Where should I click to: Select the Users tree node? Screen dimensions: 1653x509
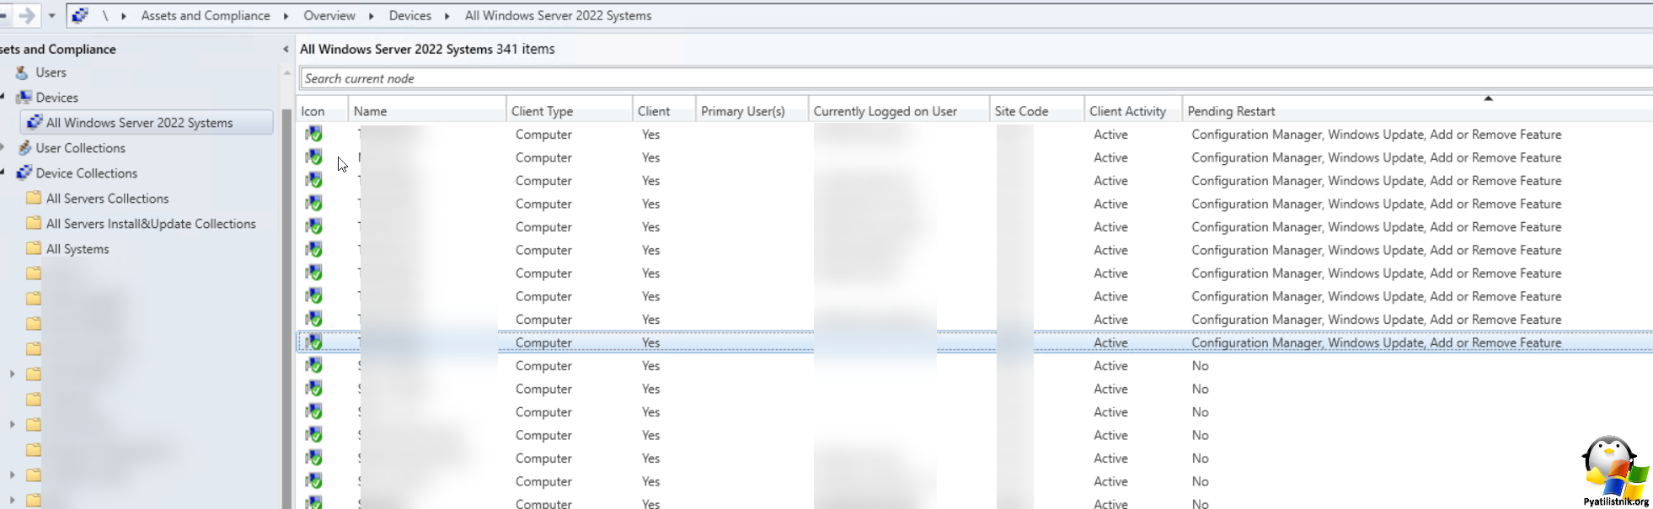(x=51, y=72)
